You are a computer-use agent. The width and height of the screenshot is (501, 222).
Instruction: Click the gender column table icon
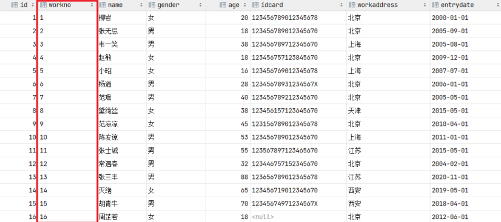152,5
